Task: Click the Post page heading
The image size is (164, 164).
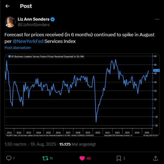Action: [x=26, y=6]
